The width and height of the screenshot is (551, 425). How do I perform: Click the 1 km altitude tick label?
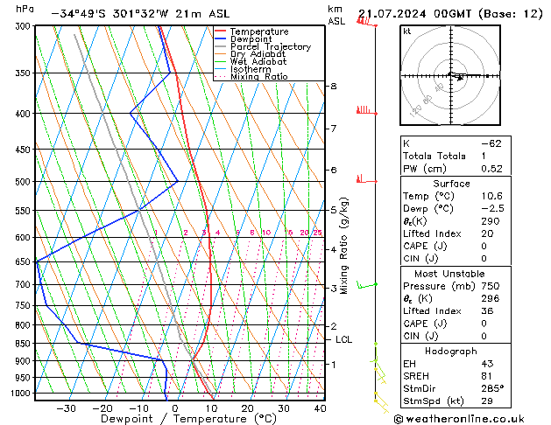tap(334, 365)
